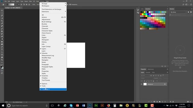Click the foreground color swatch in toolbar
This screenshot has width=193, height=108.
tap(1, 67)
